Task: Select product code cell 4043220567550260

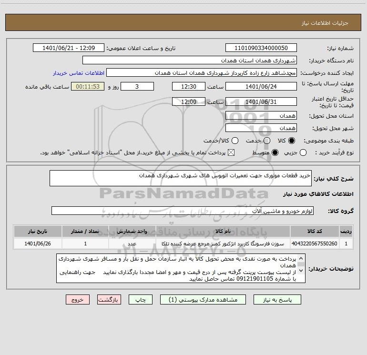Action: coord(315,243)
